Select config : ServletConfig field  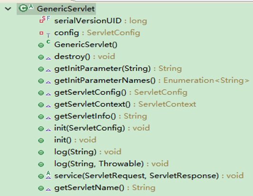[97, 33]
